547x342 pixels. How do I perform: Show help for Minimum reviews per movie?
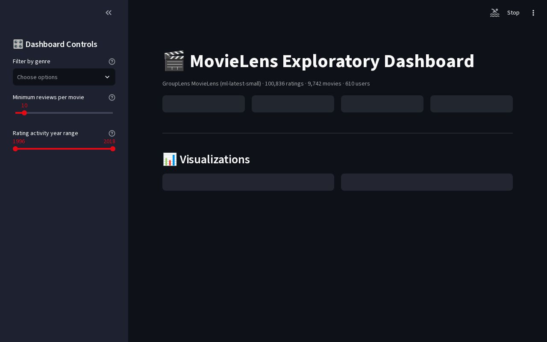coord(112,97)
